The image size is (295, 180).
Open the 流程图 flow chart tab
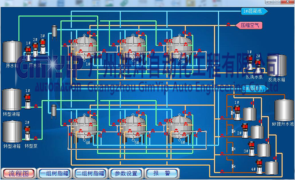coord(18,173)
